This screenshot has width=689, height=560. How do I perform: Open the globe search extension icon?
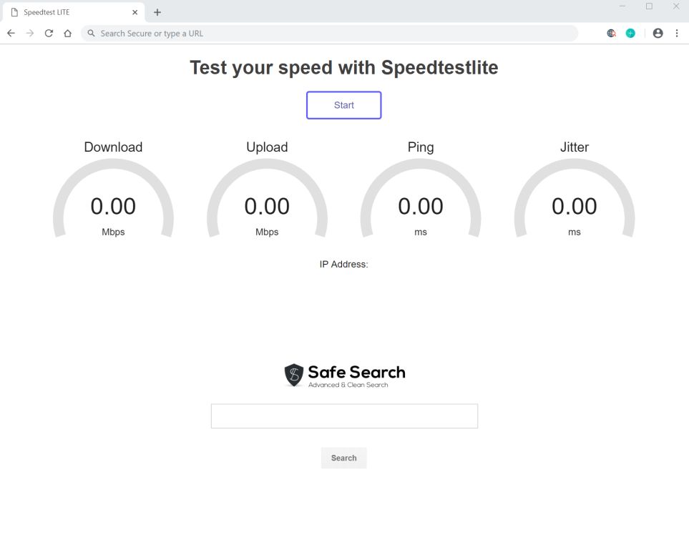tap(611, 33)
